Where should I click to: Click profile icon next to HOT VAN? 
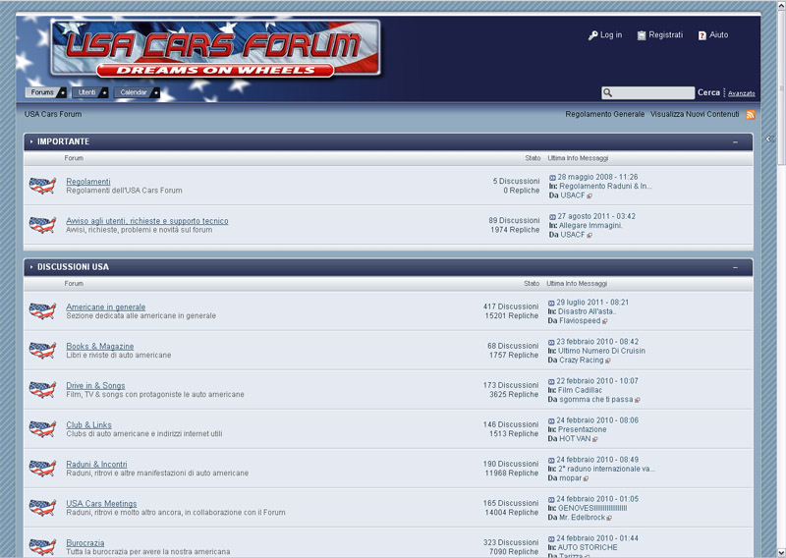[595, 439]
